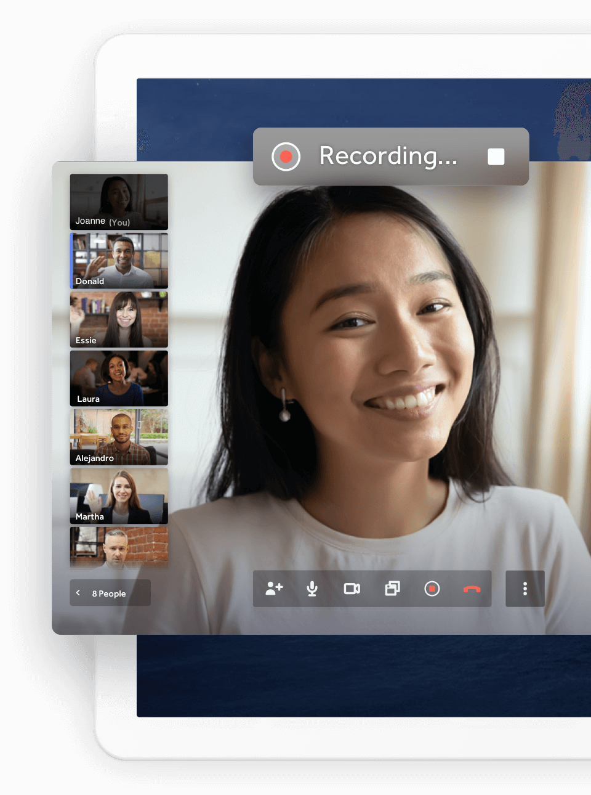
Task: Click Laura's video thumbnail
Action: tap(118, 378)
